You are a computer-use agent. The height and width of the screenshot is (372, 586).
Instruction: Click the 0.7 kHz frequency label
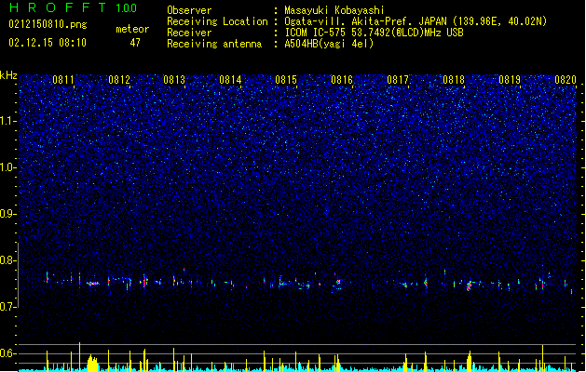click(x=7, y=307)
